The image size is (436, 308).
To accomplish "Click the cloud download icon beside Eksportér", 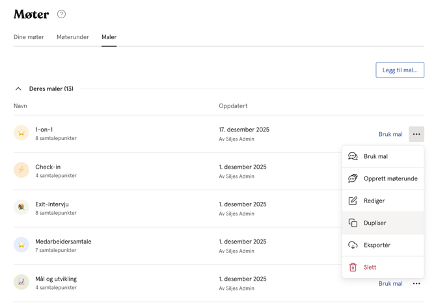I will click(353, 245).
